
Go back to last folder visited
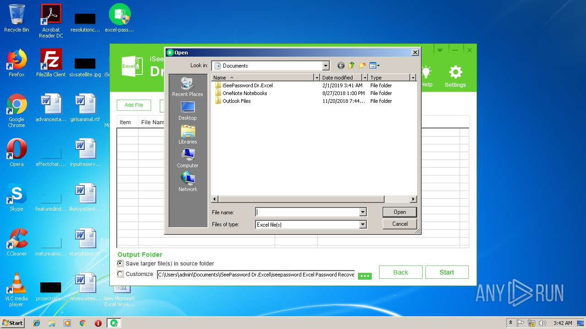click(x=341, y=66)
